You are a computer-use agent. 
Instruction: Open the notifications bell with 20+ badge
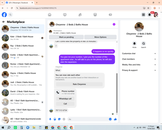[x=150, y=15]
